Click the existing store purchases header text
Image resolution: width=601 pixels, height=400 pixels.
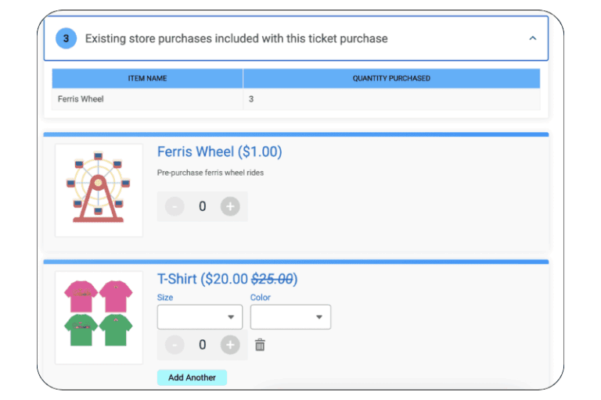[236, 38]
